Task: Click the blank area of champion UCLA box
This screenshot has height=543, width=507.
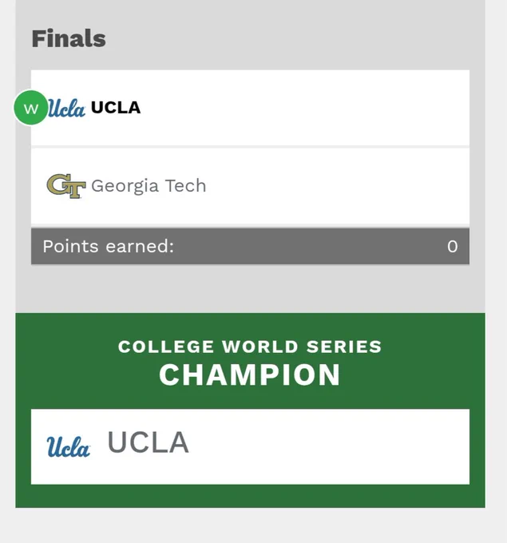Action: (329, 446)
